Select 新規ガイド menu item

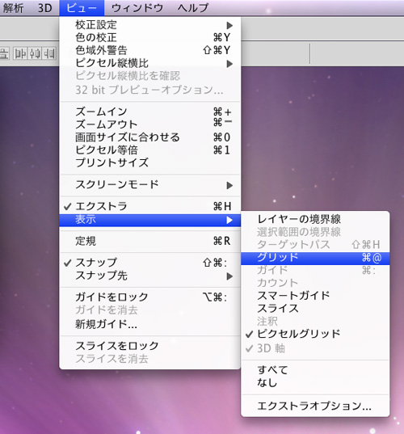tap(149, 324)
